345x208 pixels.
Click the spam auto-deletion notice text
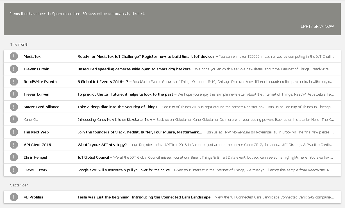[78, 14]
